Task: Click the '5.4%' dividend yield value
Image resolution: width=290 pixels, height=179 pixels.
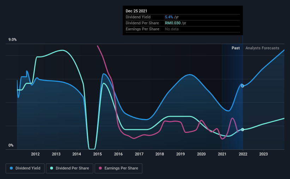Action: (x=169, y=17)
